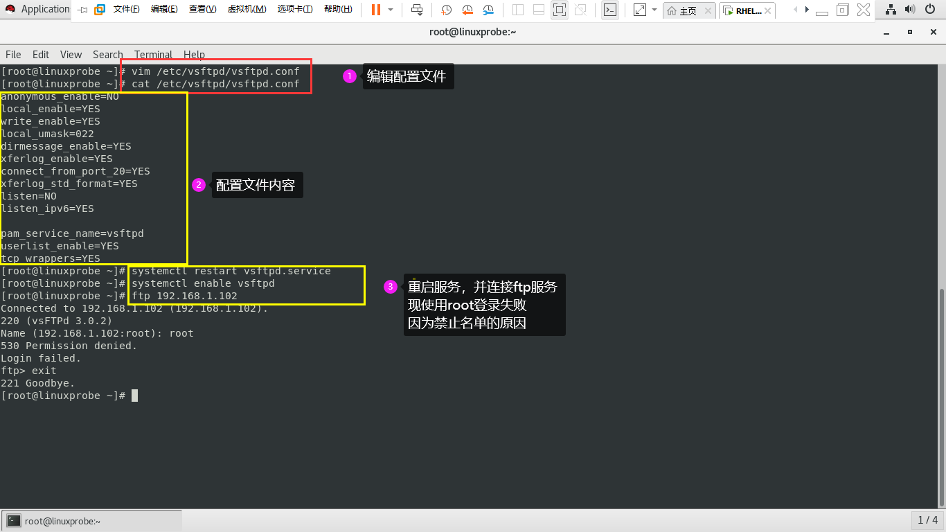Revert to the previous snapshot

point(467,10)
